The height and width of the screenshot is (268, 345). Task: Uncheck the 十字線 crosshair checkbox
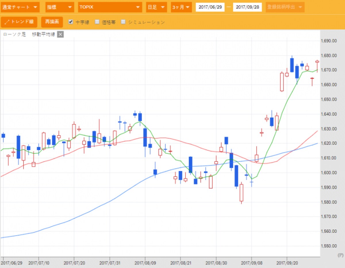[71, 22]
